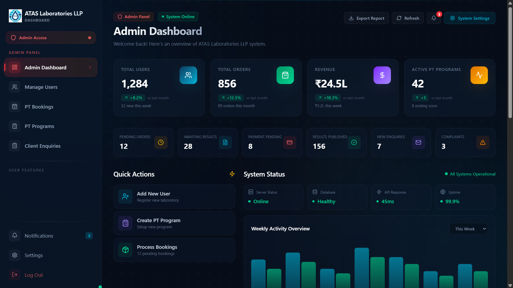Click the API Response bolt icon
The image size is (513, 288).
point(379,192)
